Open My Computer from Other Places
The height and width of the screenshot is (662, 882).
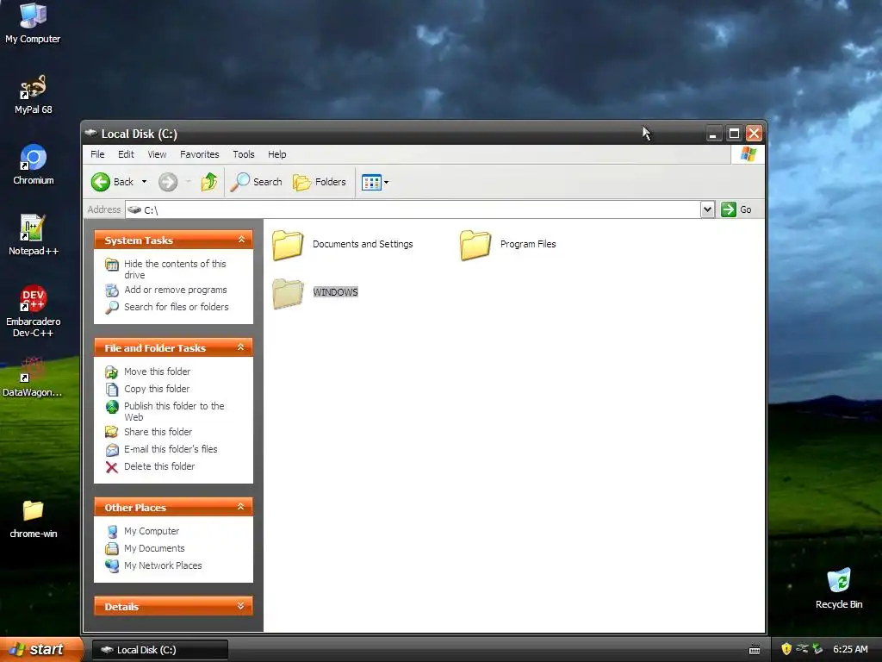152,531
